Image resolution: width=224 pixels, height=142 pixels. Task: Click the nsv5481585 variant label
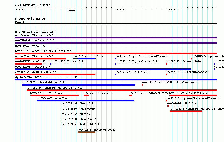pyautogui.click(x=207, y=56)
